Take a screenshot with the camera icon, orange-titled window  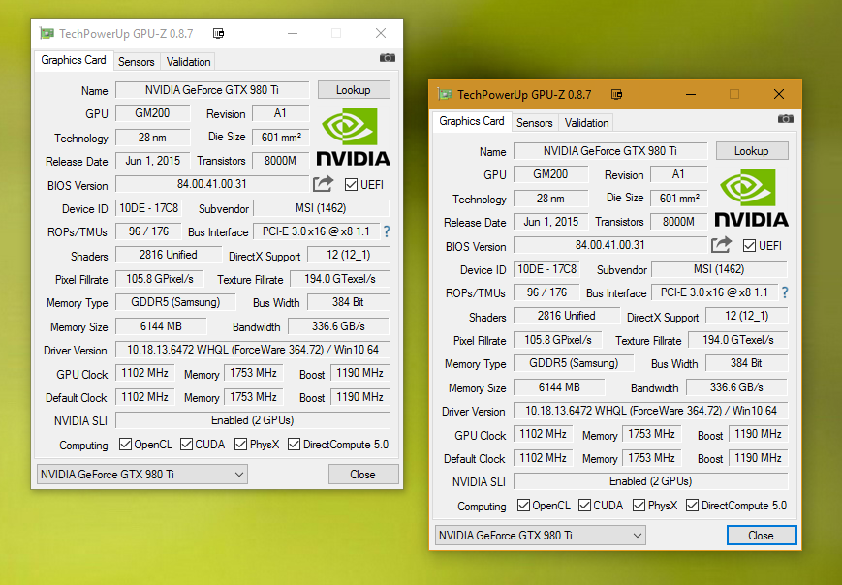[786, 118]
